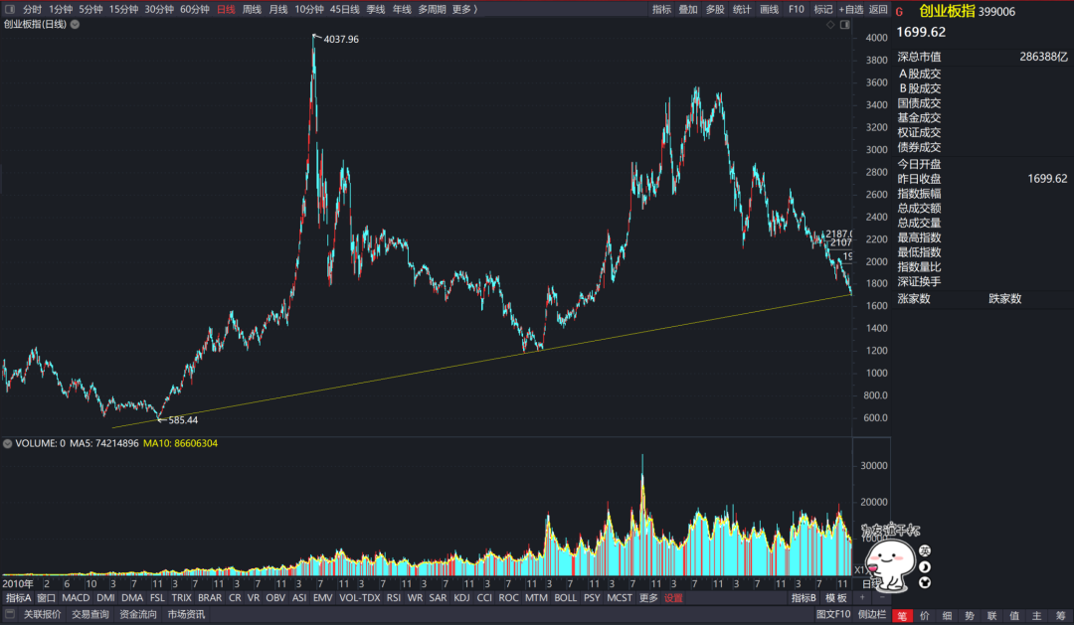Image resolution: width=1074 pixels, height=625 pixels.
Task: Expand 更多 indicators in bottom indicator bar
Action: (x=648, y=598)
